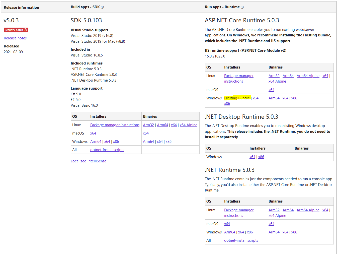
Task: Open SDK dotnet-install scripts link
Action: coord(107,150)
